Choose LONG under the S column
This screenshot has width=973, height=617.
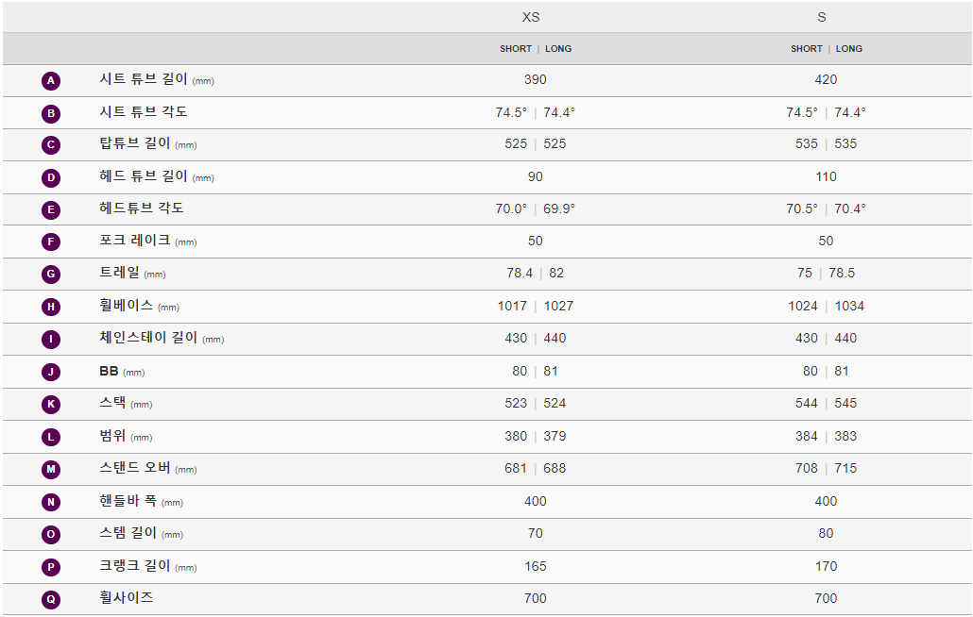tap(849, 49)
